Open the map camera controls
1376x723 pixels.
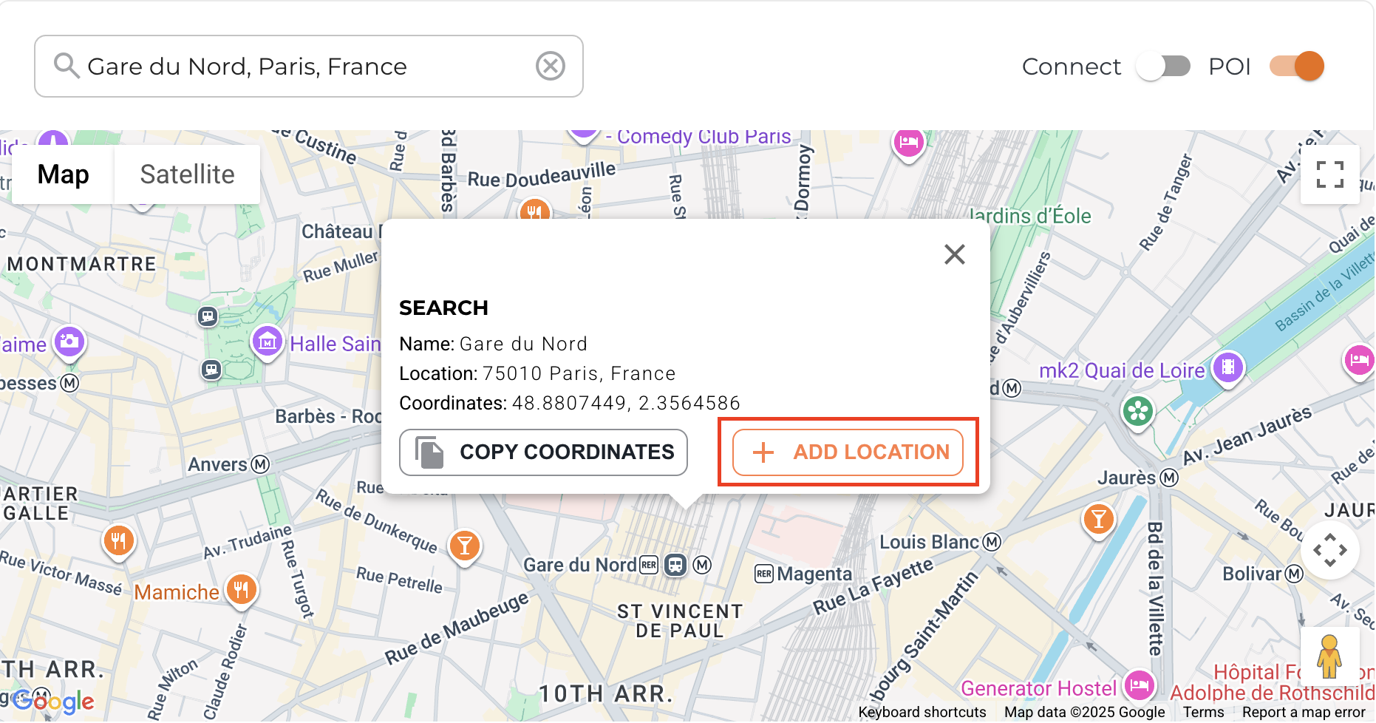coord(1329,550)
